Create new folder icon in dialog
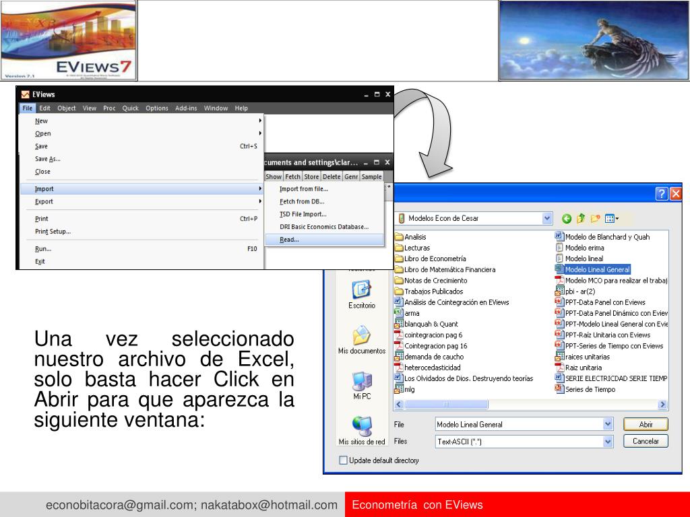This screenshot has height=517, width=690. [596, 219]
